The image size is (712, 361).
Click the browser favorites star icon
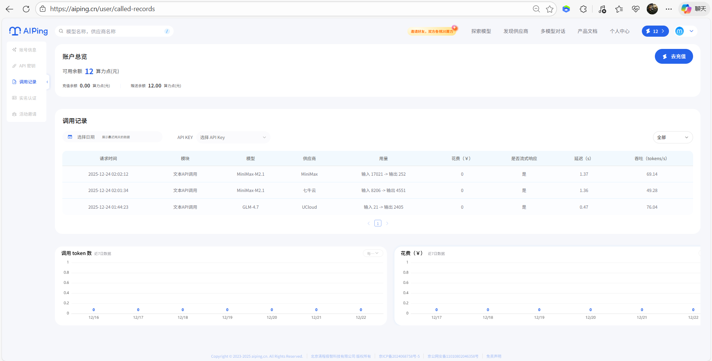[549, 9]
